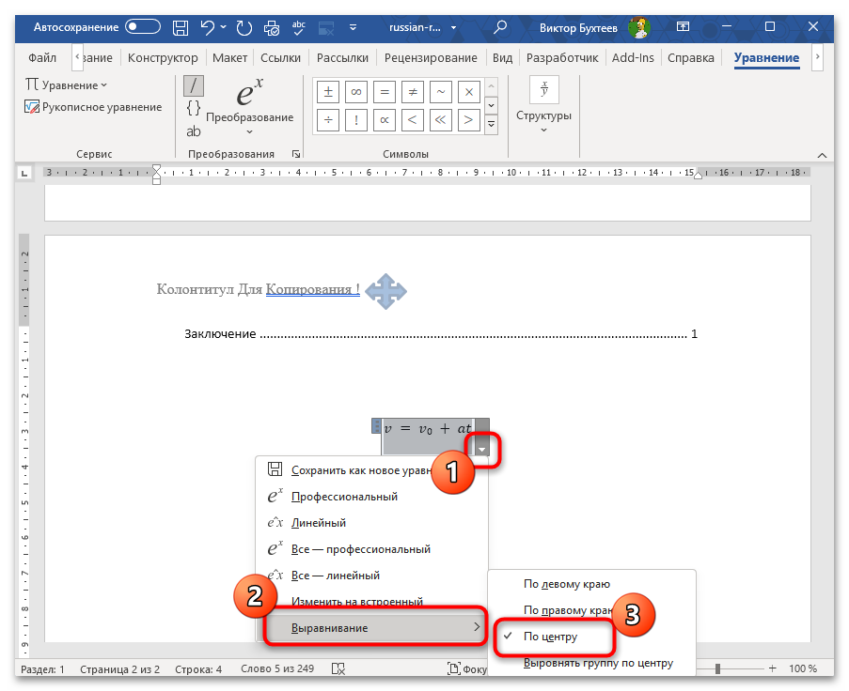Insert the much-less-than symbol
Viewport: 849px width, 691px height.
tap(441, 120)
